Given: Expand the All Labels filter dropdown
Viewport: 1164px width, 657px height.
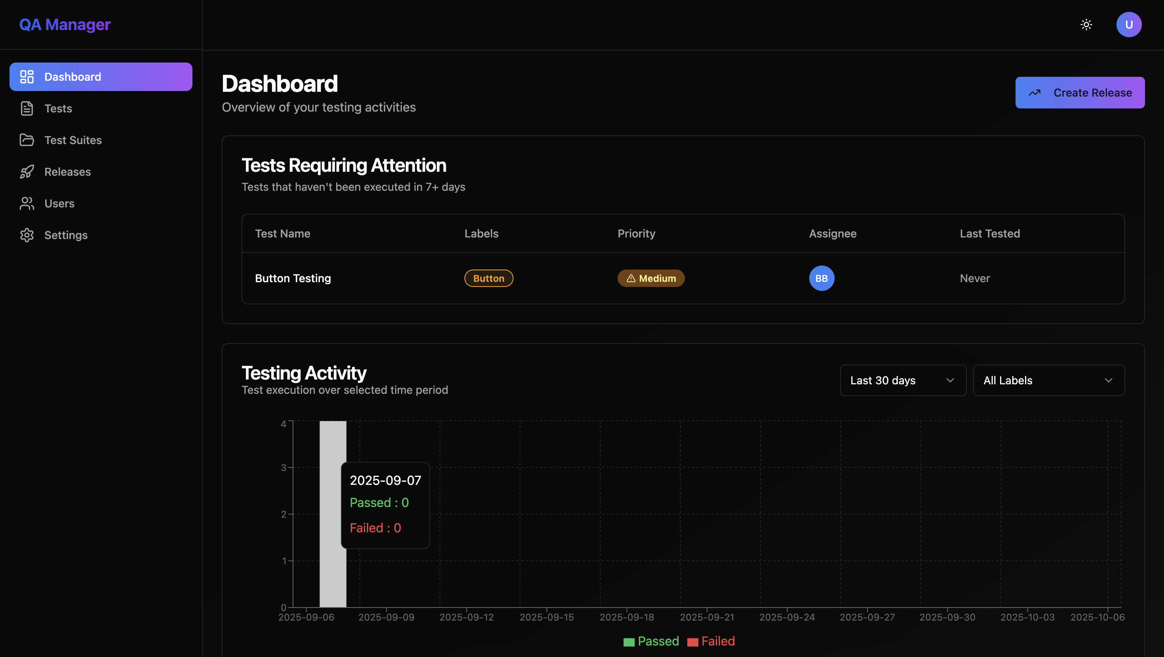Looking at the screenshot, I should tap(1048, 380).
